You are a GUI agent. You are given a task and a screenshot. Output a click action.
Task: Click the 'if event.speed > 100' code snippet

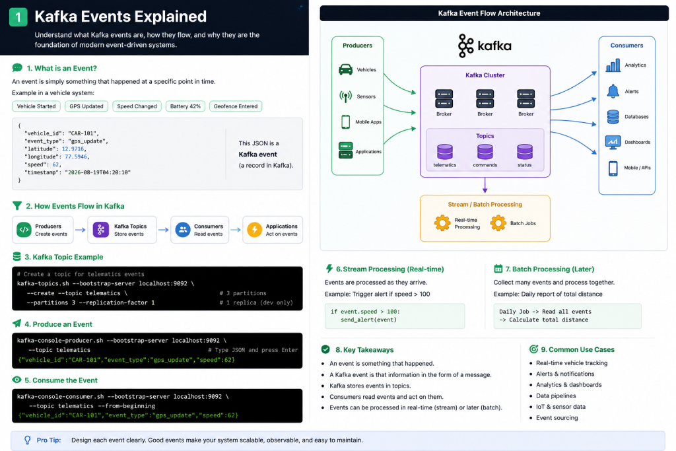(x=395, y=316)
